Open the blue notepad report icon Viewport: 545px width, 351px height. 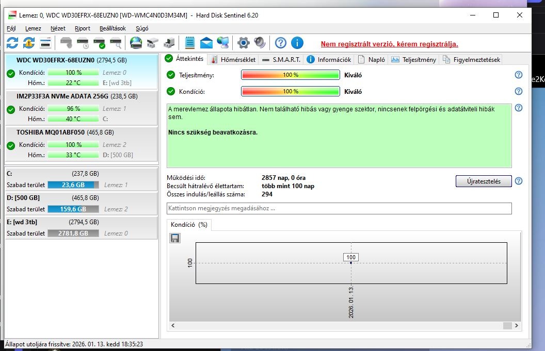pos(190,43)
